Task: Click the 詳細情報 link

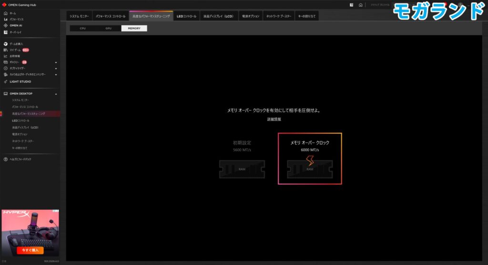Action: point(274,119)
